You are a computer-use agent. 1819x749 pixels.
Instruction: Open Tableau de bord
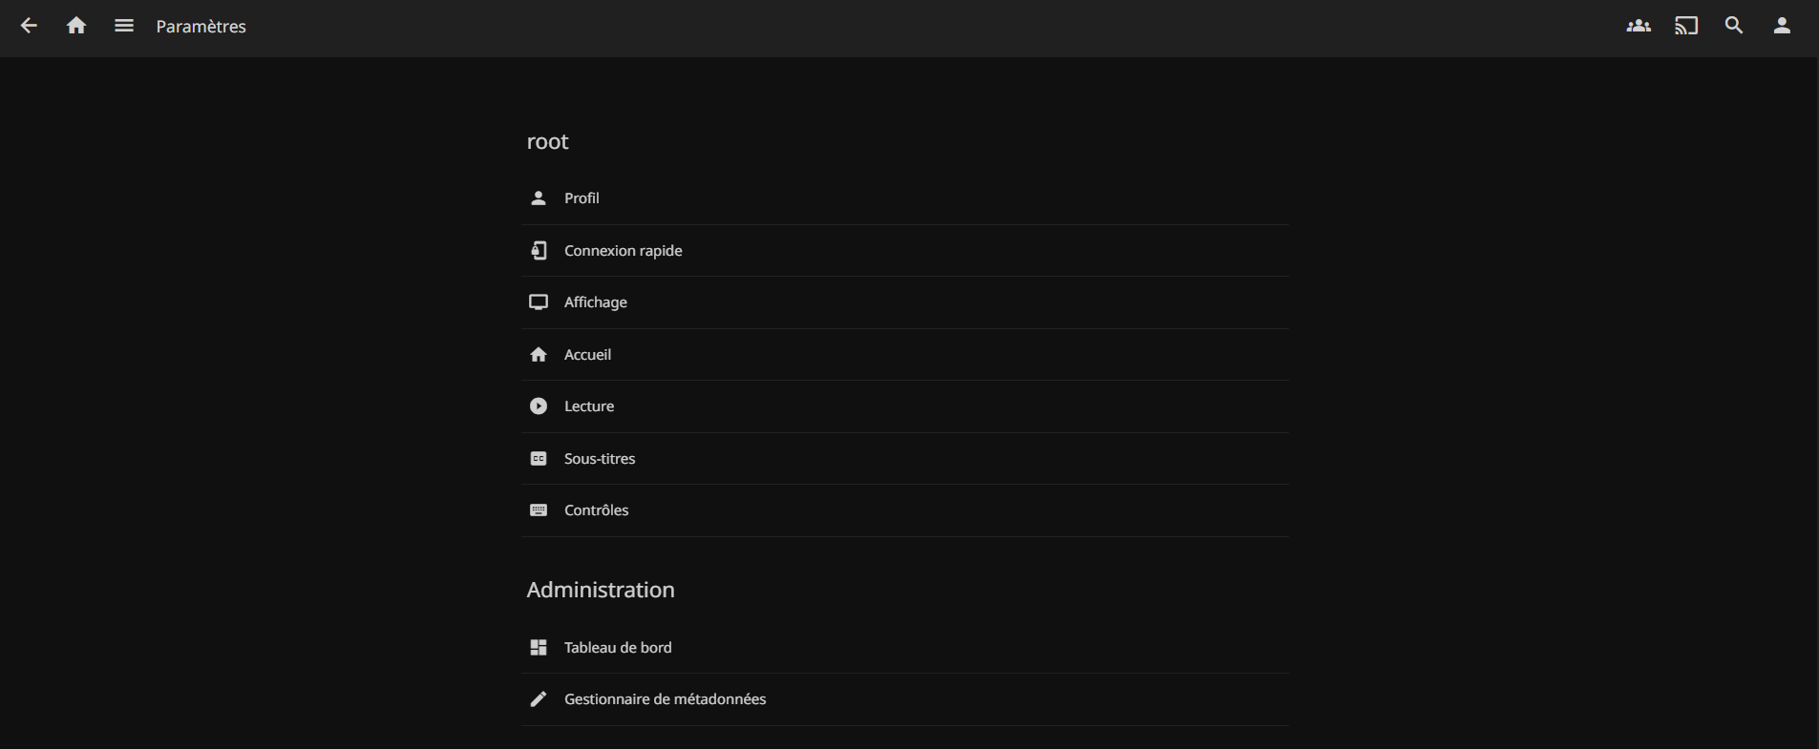[x=618, y=648]
